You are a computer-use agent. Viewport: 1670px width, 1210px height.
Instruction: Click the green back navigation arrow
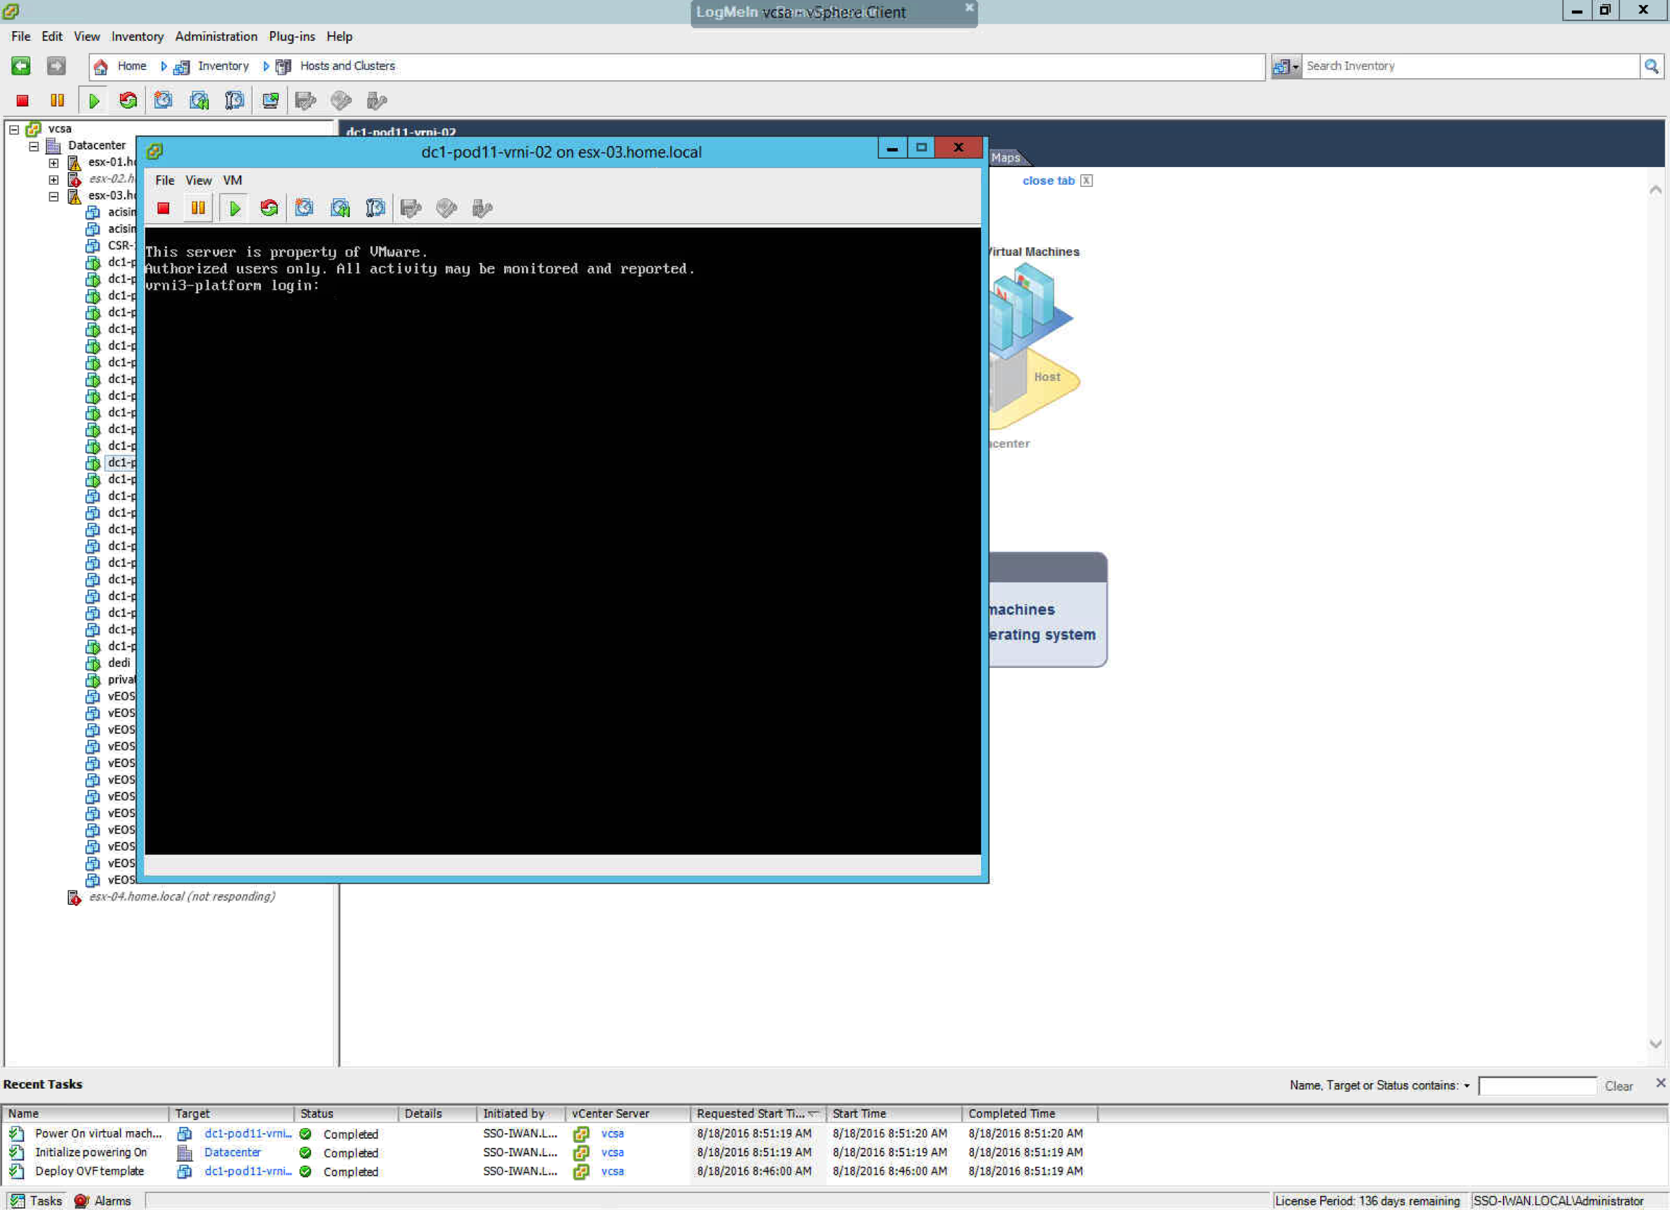[x=20, y=66]
